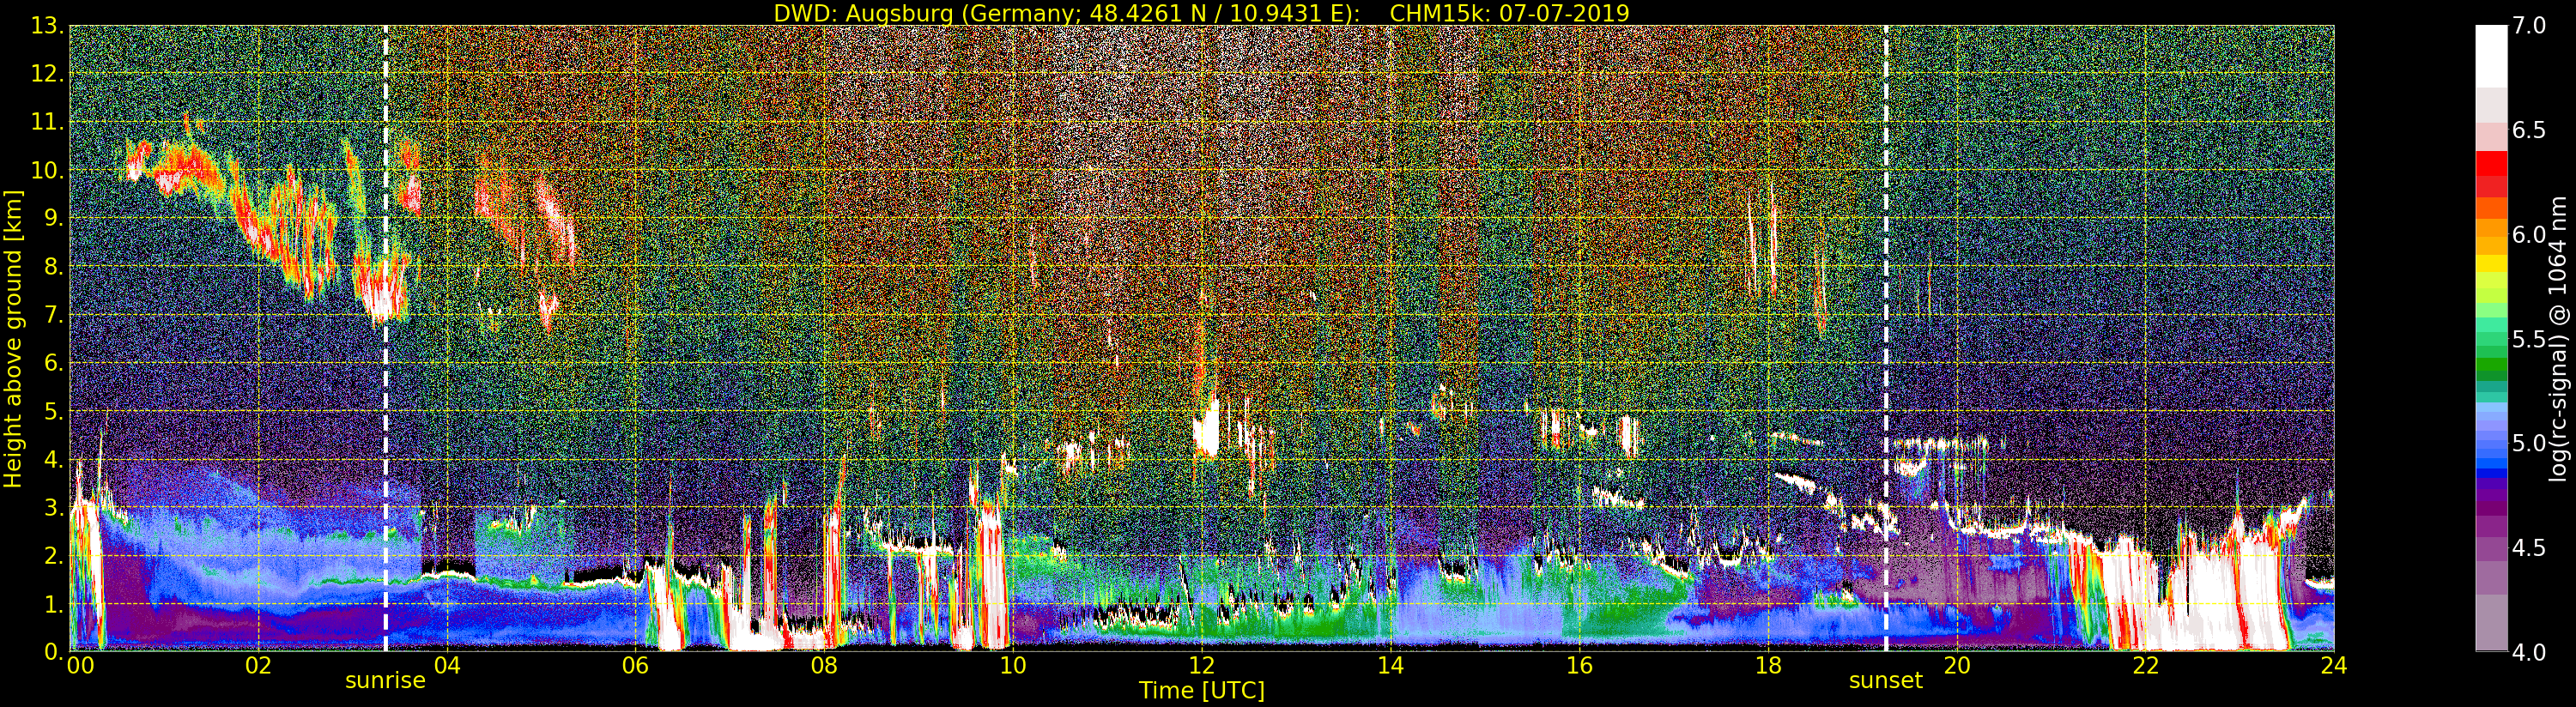Click the x-axis tick label '18'
The width and height of the screenshot is (2576, 707).
pyautogui.click(x=1768, y=666)
